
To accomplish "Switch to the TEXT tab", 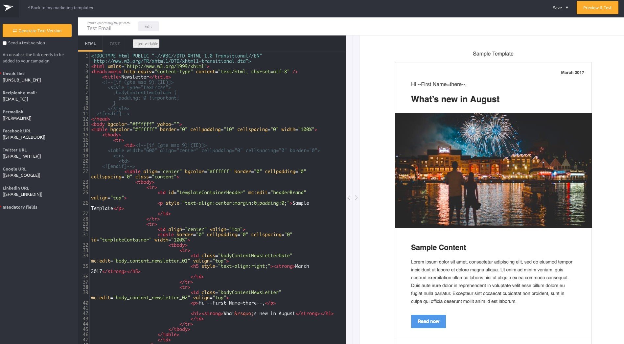I will click(114, 44).
